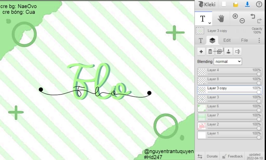Select Layer 1 in layers list
This screenshot has height=160, width=266.
pos(230,135)
